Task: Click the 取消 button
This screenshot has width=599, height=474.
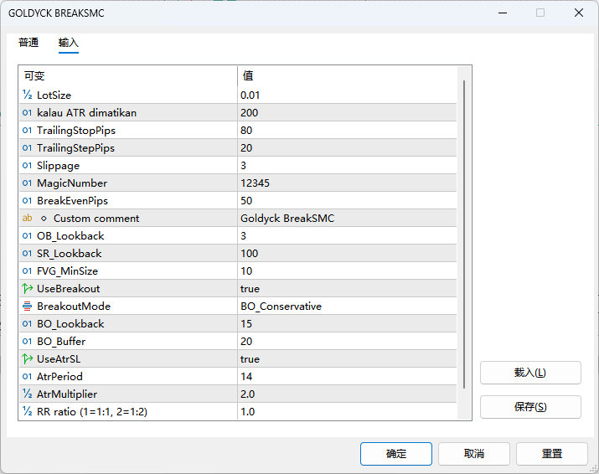Action: 474,454
